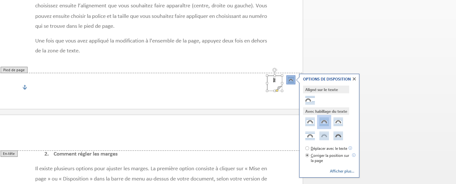
Task: Click info icon next to 'Déplacer avec le texte'
Action: pos(350,148)
